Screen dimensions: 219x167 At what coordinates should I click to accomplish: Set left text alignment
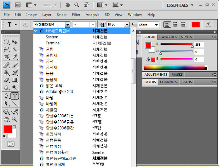[167, 25]
